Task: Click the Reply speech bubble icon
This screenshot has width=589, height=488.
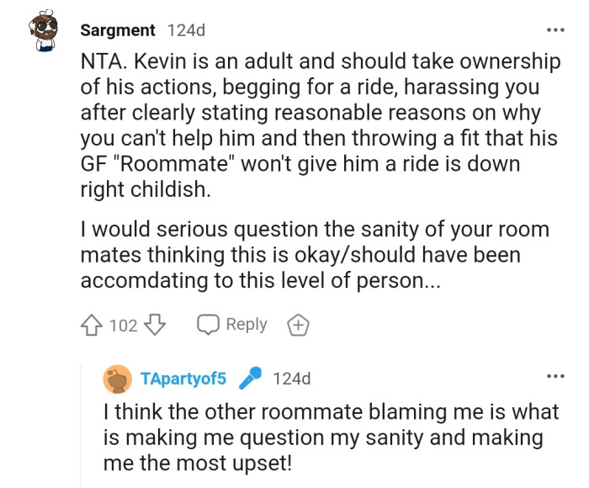Action: (207, 325)
